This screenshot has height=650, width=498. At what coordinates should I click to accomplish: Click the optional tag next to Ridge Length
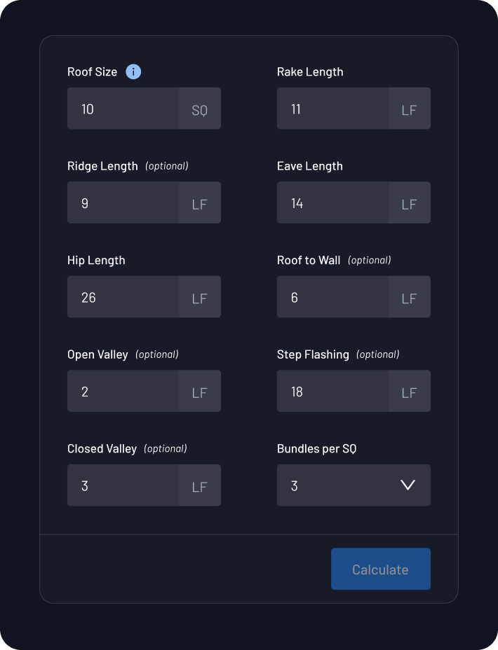click(x=167, y=166)
